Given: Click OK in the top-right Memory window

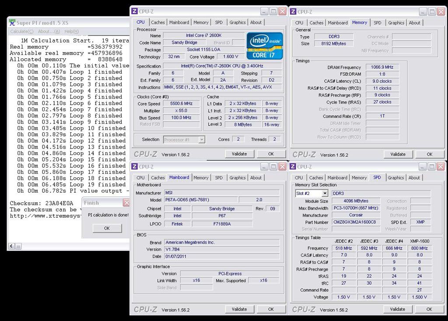Looking at the screenshot, I should tap(429, 154).
